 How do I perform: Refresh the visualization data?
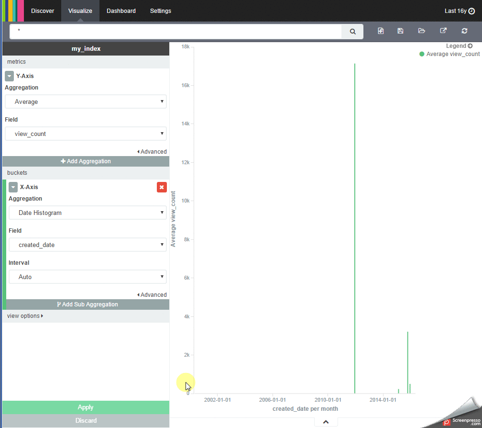[464, 31]
